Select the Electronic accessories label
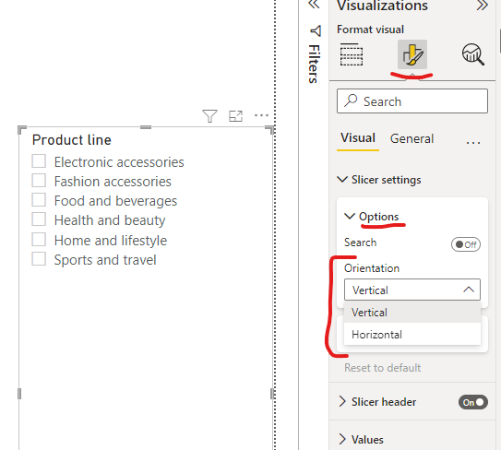This screenshot has height=450, width=501. 119,162
